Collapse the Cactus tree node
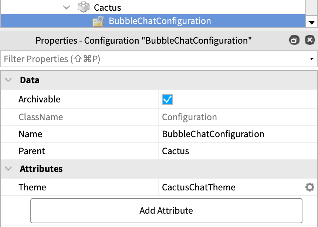Screen dimensions: 318x227 click(67, 7)
